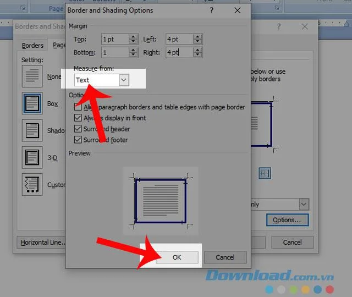Increase Left margin with up spinner
This screenshot has height=297, width=352.
197,37
